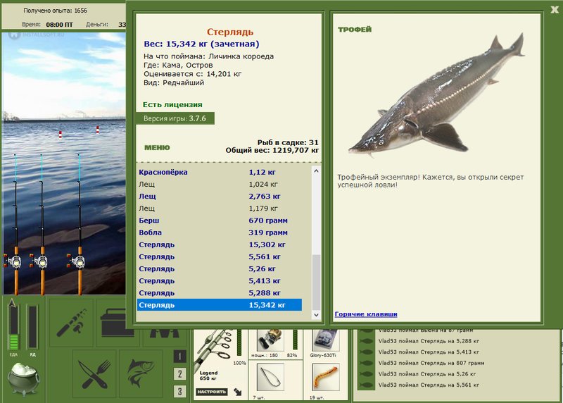Open the МЕНЮ in keepnet panel
The image size is (563, 403).
tap(157, 147)
